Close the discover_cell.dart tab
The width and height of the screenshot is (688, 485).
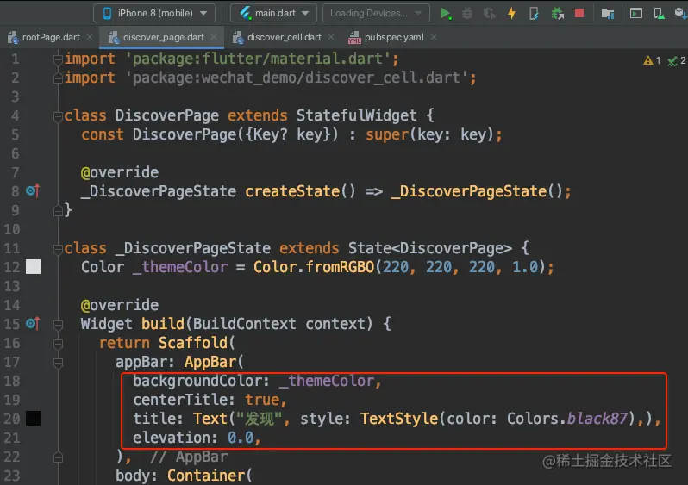tap(331, 37)
